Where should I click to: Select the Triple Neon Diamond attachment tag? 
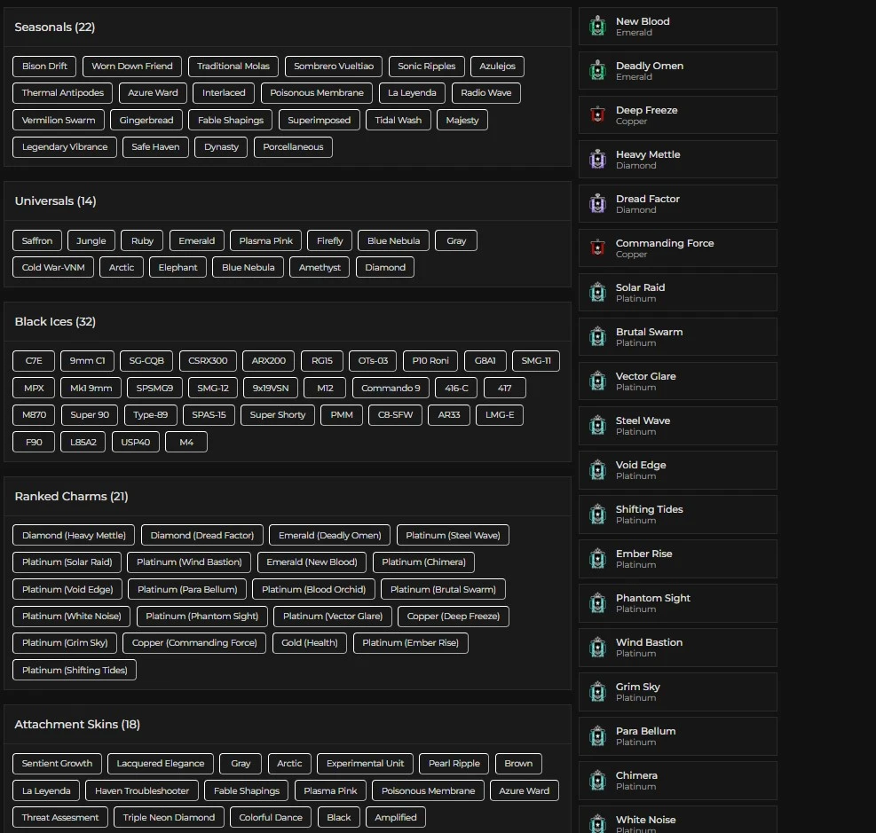169,818
